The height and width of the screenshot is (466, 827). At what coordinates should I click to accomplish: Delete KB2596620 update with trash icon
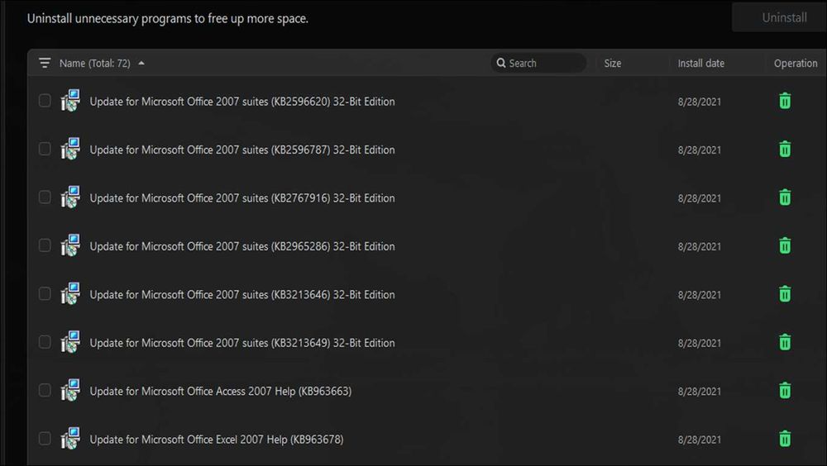(x=785, y=101)
